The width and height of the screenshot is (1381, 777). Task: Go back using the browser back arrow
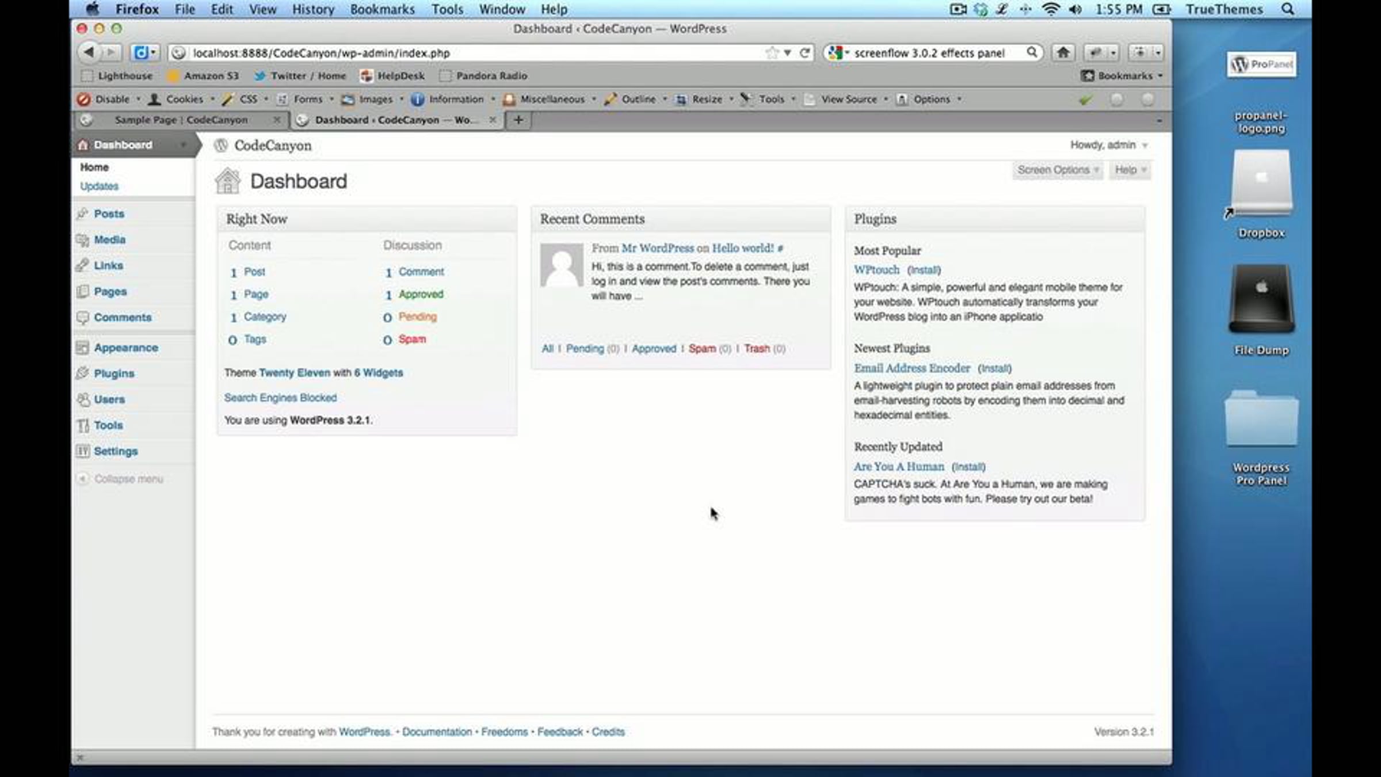point(89,52)
